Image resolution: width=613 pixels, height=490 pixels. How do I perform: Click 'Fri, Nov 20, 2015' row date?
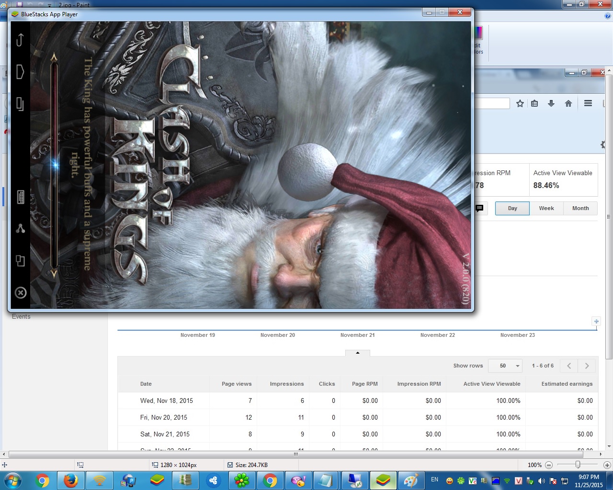pyautogui.click(x=164, y=417)
